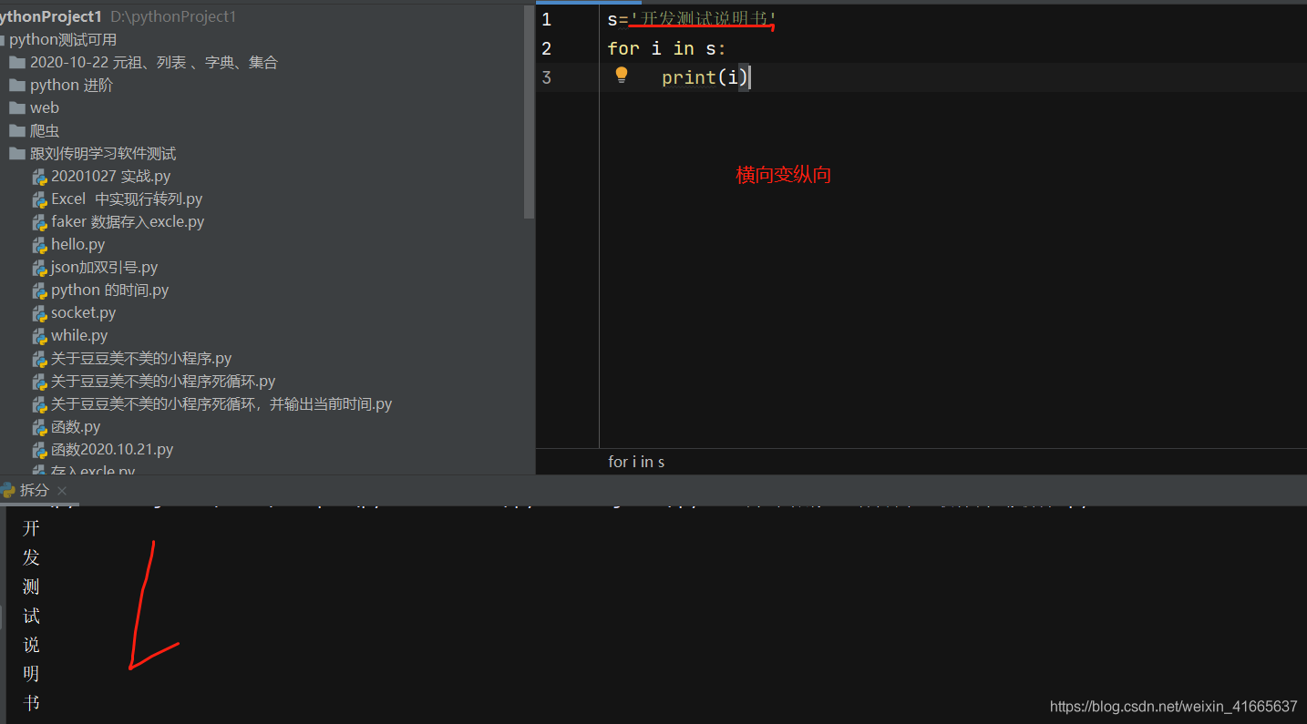The height and width of the screenshot is (724, 1307).
Task: Click line number 1 in the gutter
Action: pos(546,19)
